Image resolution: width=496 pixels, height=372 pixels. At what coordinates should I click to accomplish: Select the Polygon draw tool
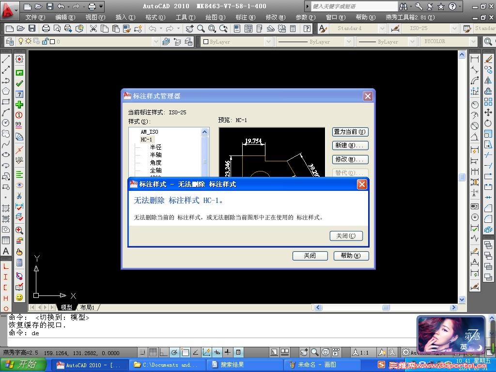pyautogui.click(x=6, y=92)
